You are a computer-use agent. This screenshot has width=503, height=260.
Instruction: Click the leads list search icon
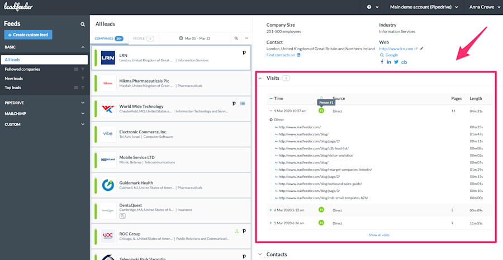coord(236,38)
